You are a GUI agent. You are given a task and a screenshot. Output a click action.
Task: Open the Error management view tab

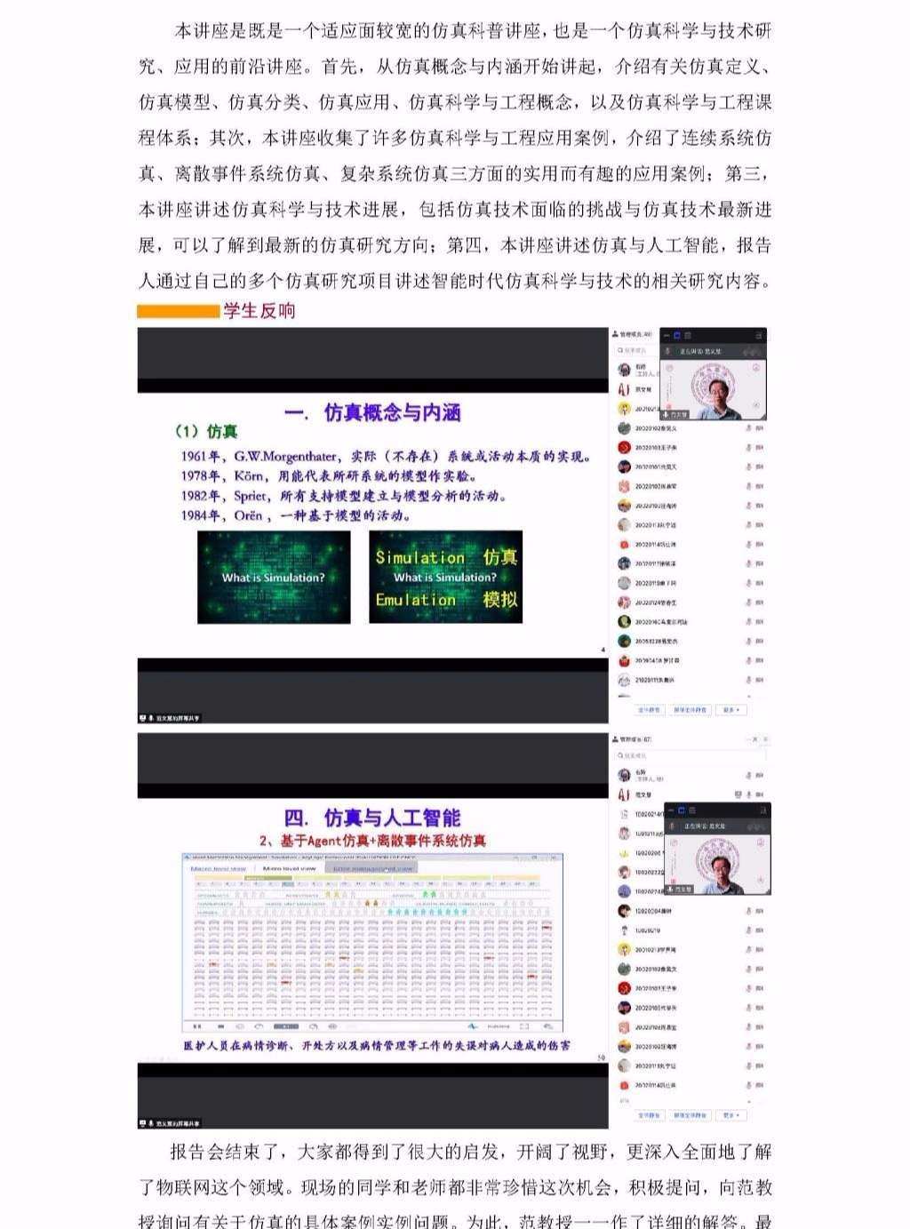click(372, 868)
